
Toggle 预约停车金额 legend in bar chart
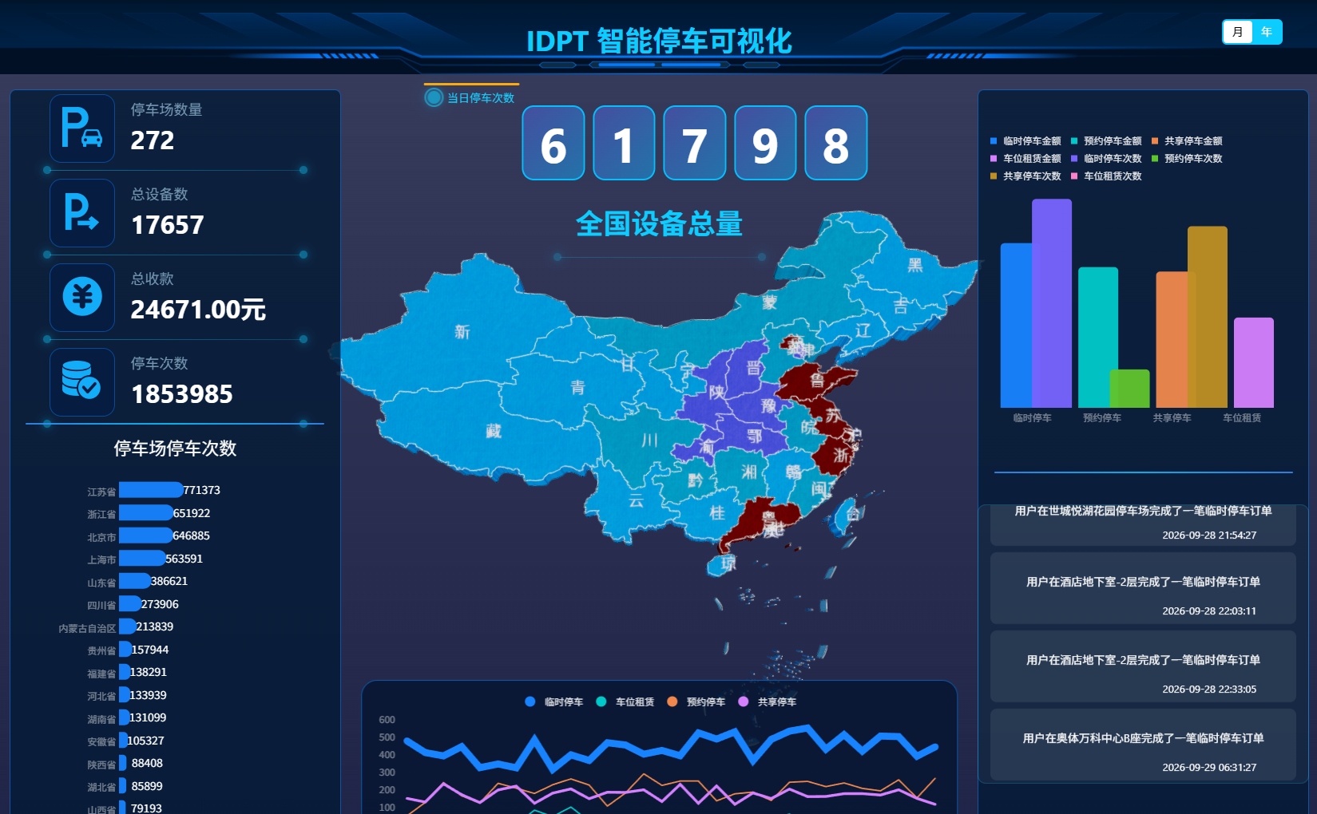pyautogui.click(x=1106, y=141)
